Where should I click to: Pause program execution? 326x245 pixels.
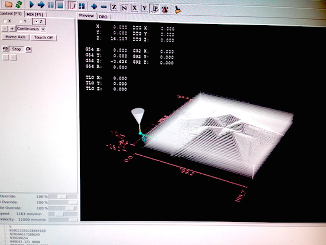click(x=51, y=5)
